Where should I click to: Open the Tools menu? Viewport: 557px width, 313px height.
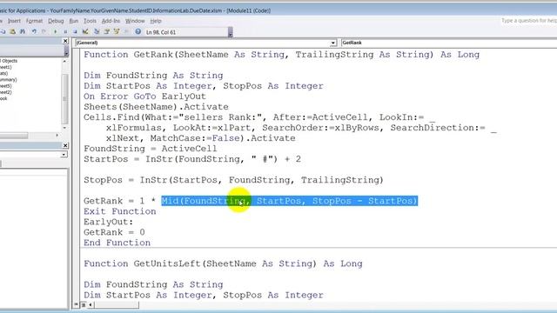click(90, 21)
